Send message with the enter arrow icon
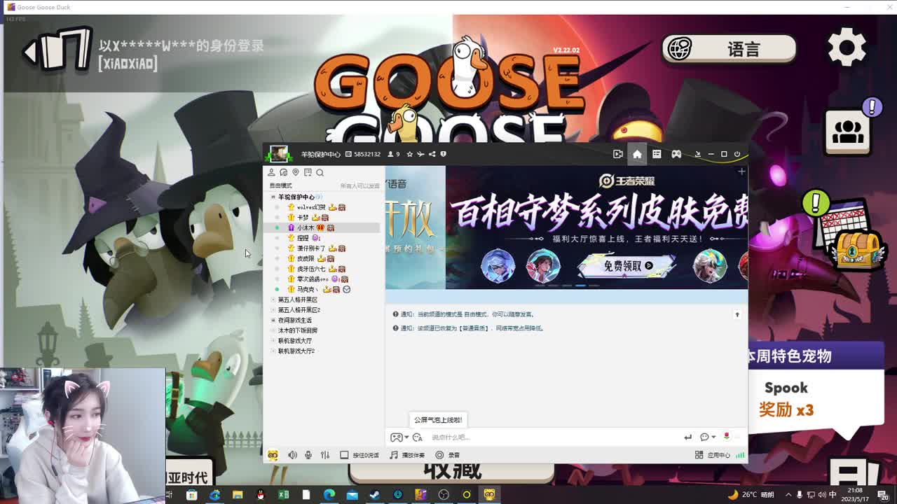 [x=687, y=437]
